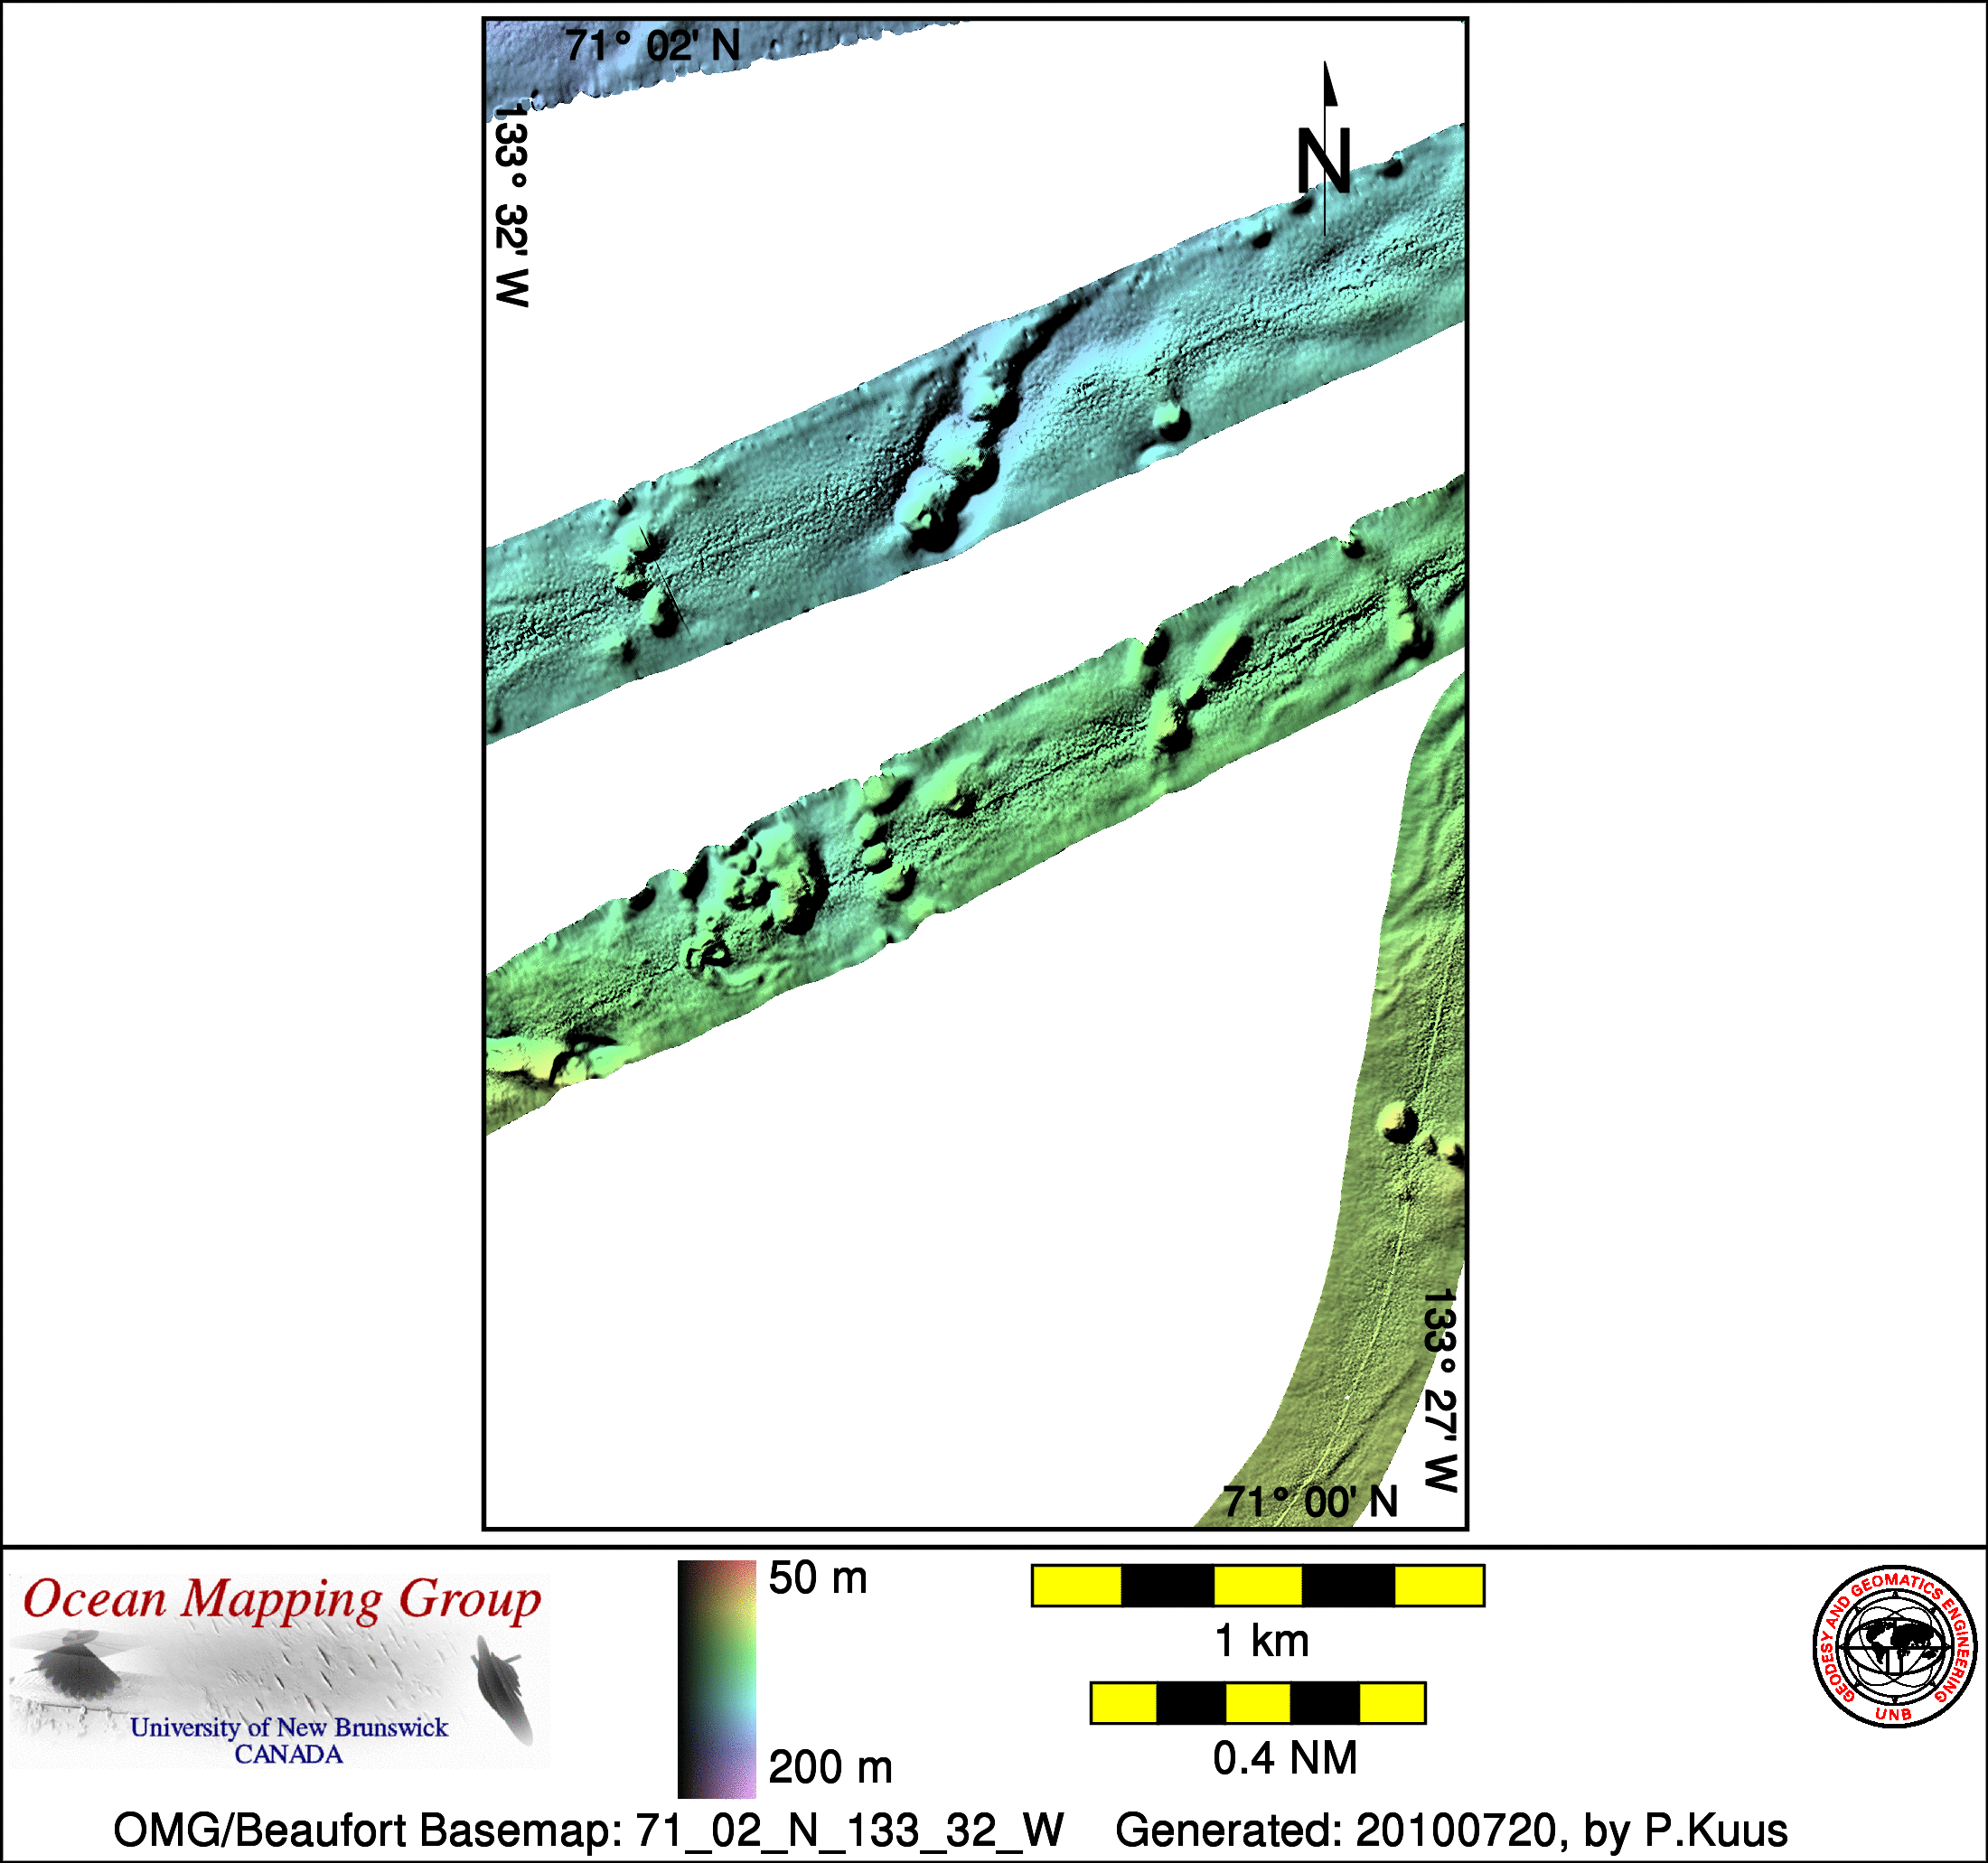The image size is (1988, 1863).
Task: Click the 71° 02' N latitude label
Action: click(652, 46)
